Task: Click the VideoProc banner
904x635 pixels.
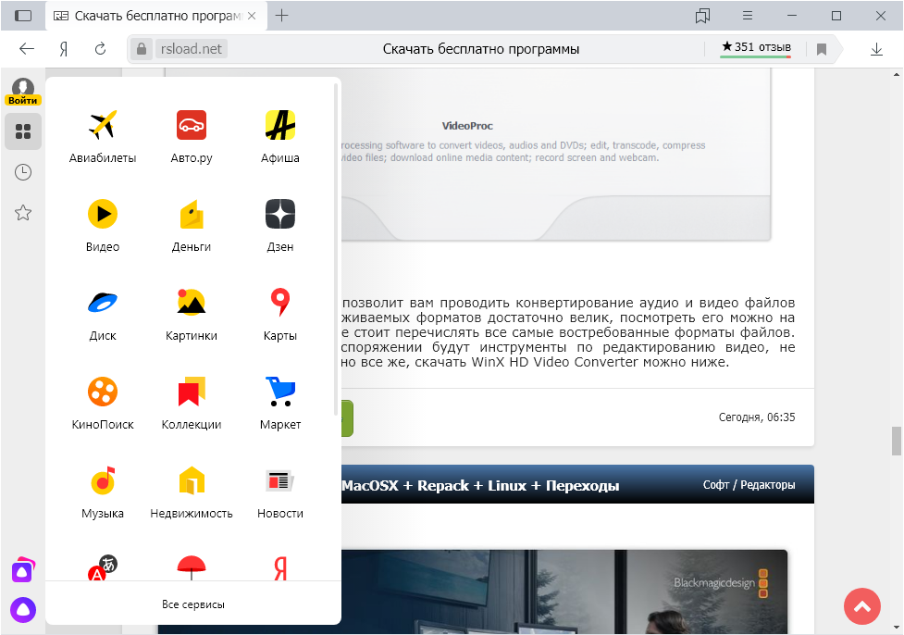Action: click(556, 155)
